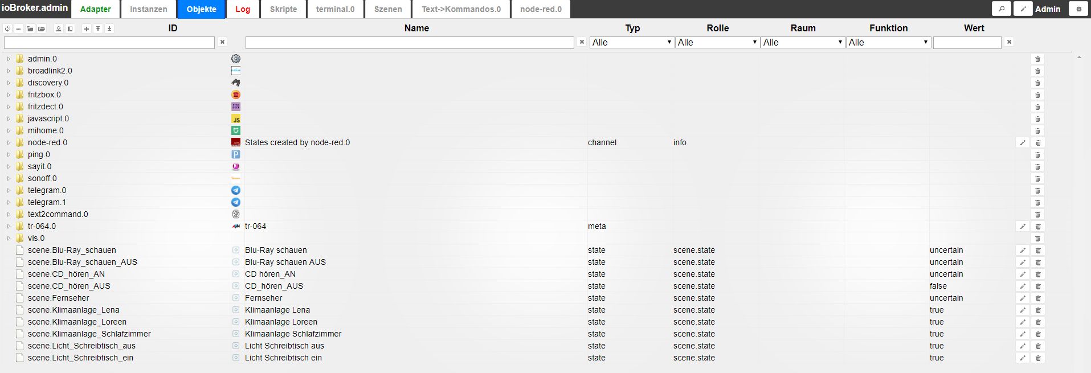Viewport: 1091px width, 373px height.
Task: Click trash icon in node-red.0 row
Action: pyautogui.click(x=1037, y=143)
